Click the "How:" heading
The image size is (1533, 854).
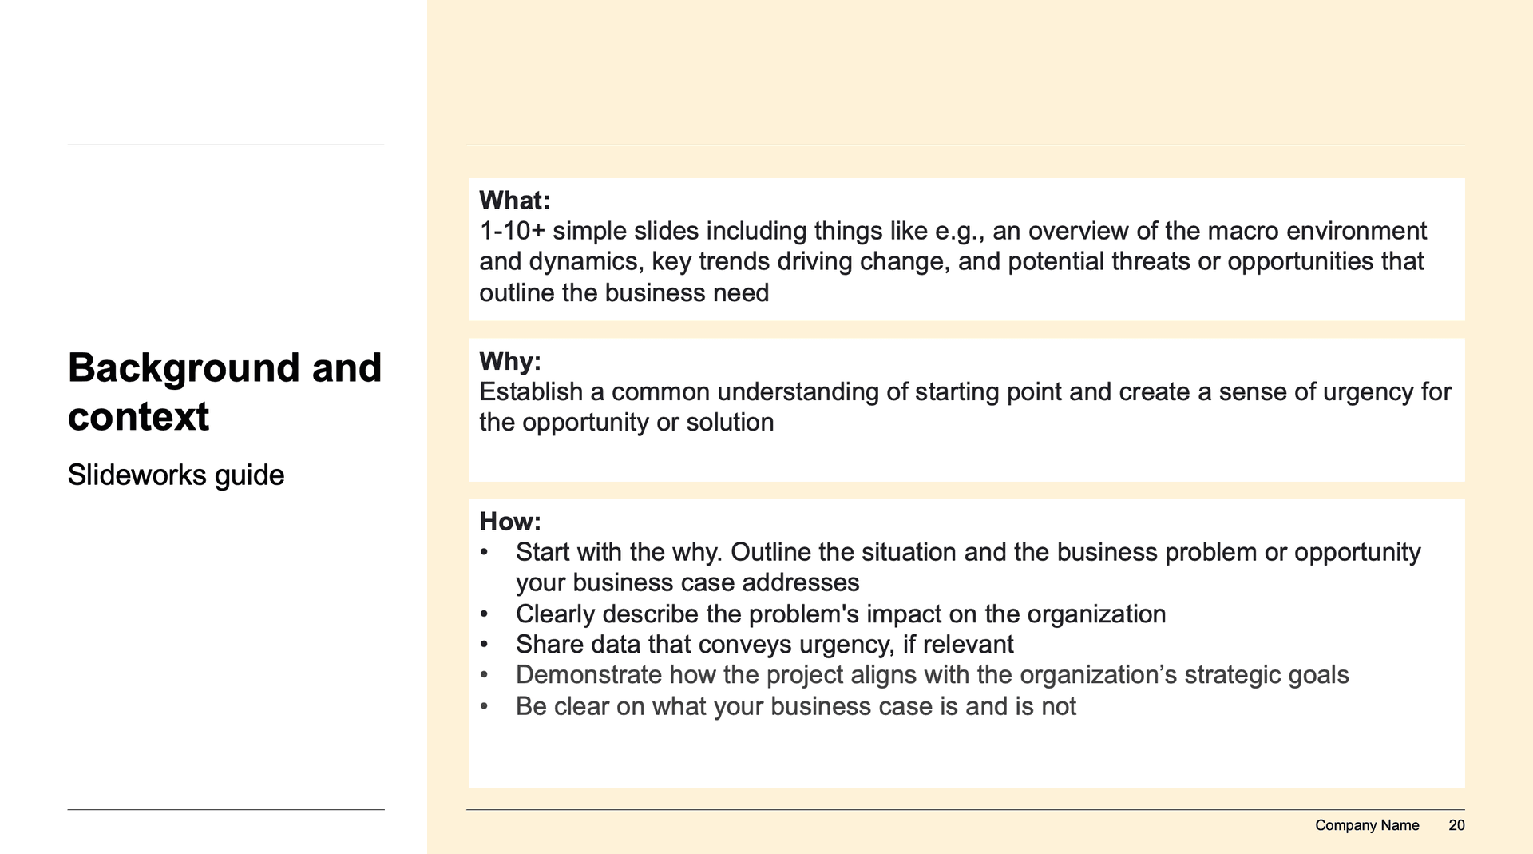pos(509,522)
